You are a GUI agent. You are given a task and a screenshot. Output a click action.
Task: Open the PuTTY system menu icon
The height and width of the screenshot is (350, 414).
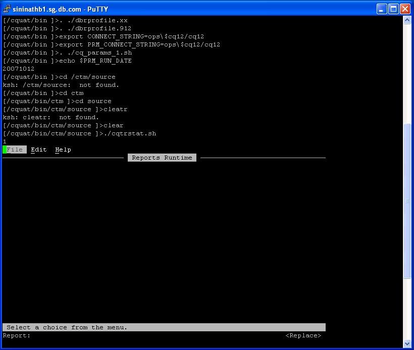pos(7,9)
